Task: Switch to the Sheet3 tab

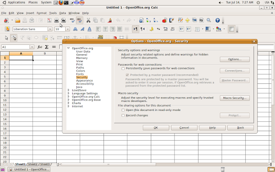Action: click(x=45, y=164)
